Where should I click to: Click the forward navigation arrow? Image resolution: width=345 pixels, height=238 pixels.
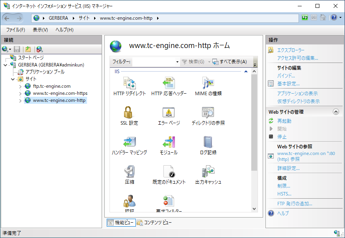tap(19, 18)
